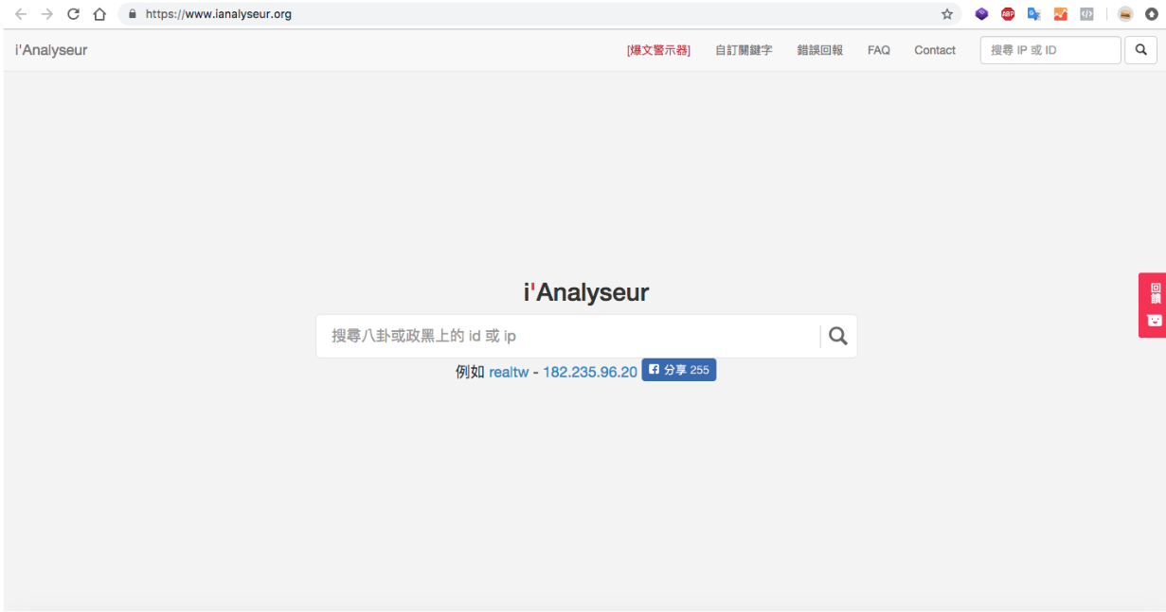Viewport: 1166px width, 612px height.
Task: Focus the navbar 搜尋 IP 或 ID field
Action: [1050, 50]
